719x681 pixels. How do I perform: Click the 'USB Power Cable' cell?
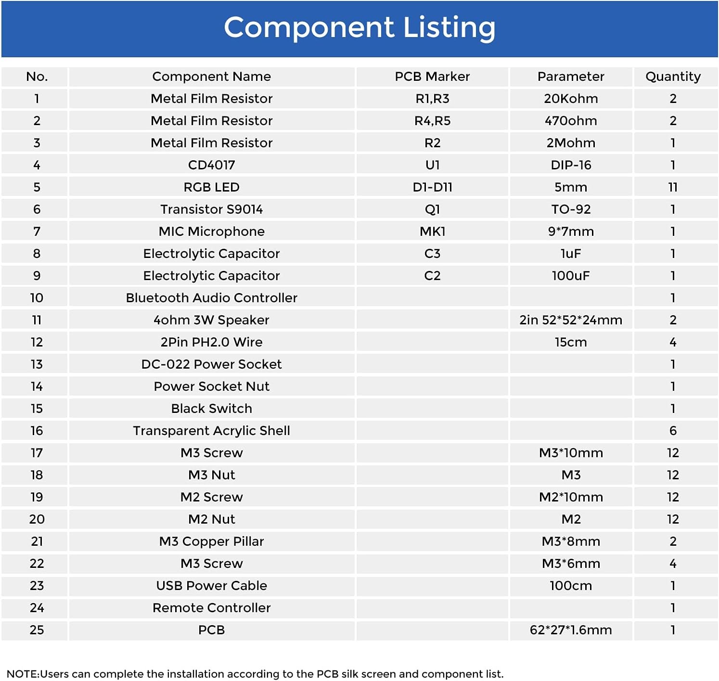(x=211, y=586)
